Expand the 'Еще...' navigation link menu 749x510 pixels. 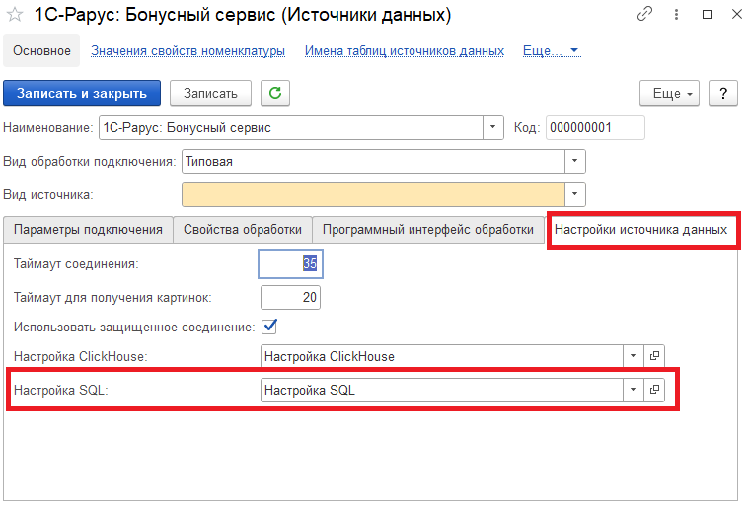552,50
